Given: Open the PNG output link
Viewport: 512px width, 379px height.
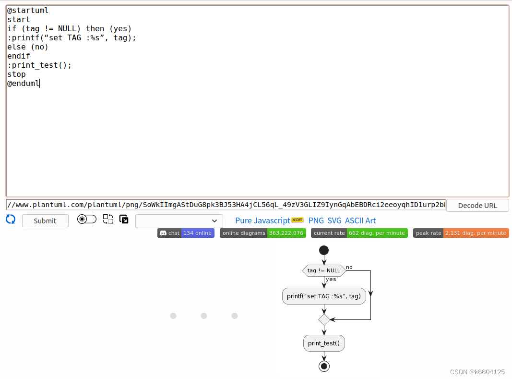Looking at the screenshot, I should (x=316, y=221).
